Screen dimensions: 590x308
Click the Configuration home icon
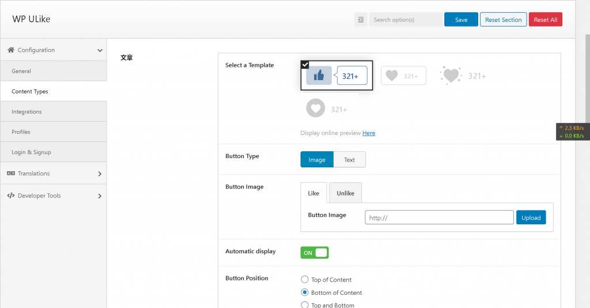[11, 50]
